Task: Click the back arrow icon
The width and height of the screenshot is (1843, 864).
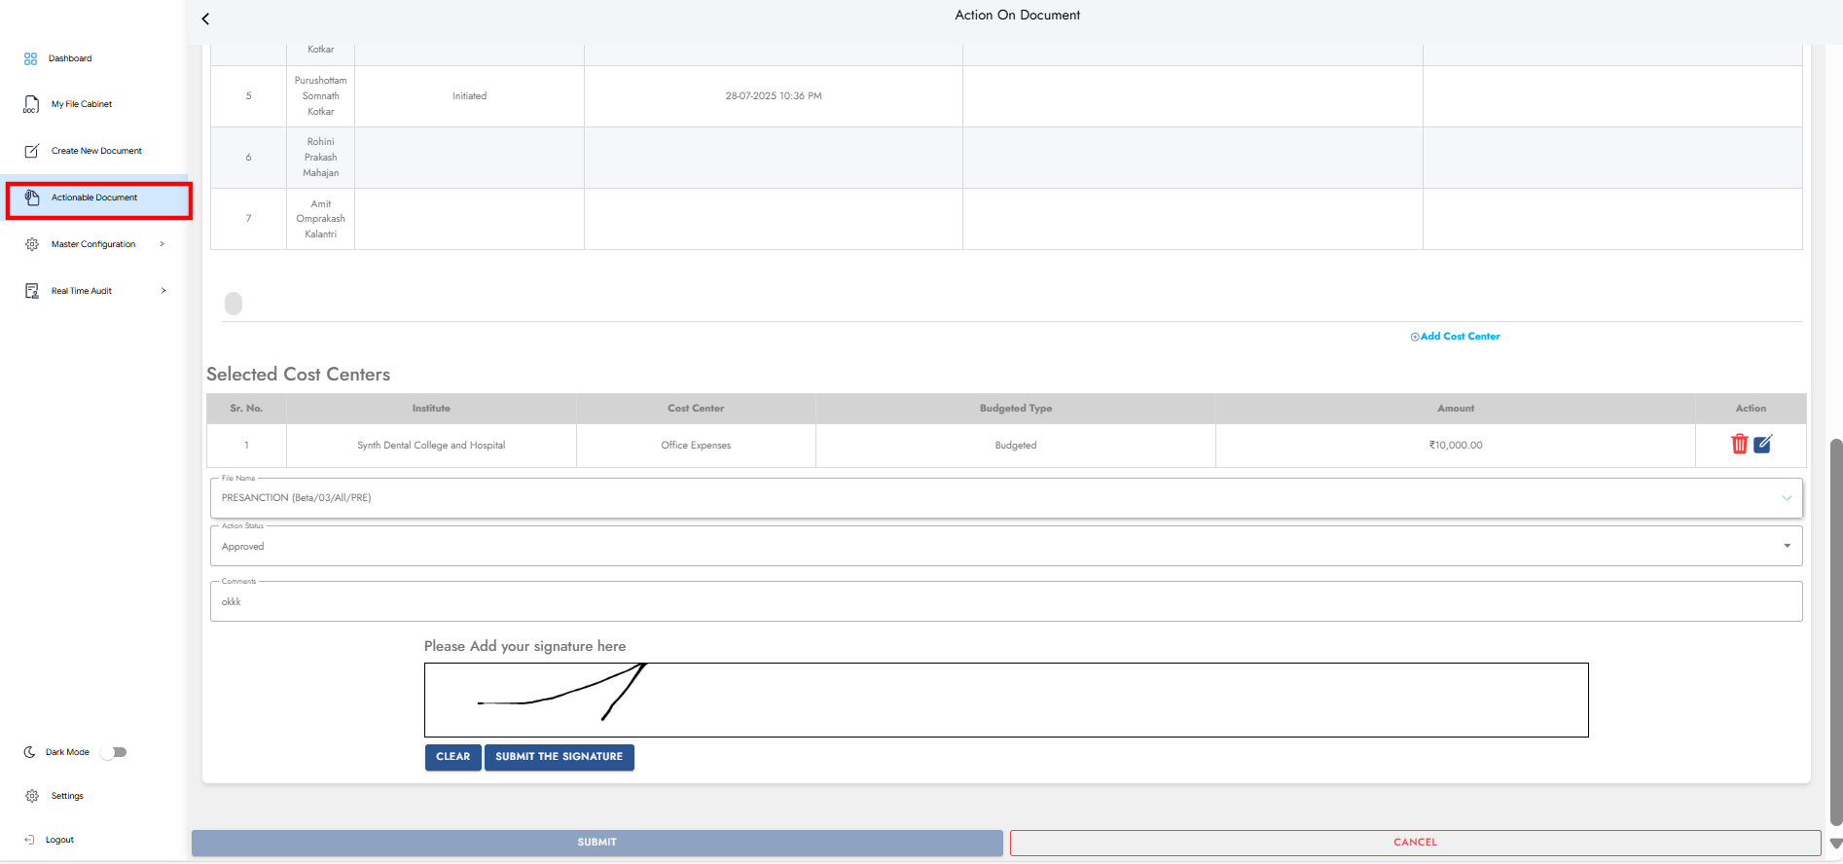Action: [205, 18]
